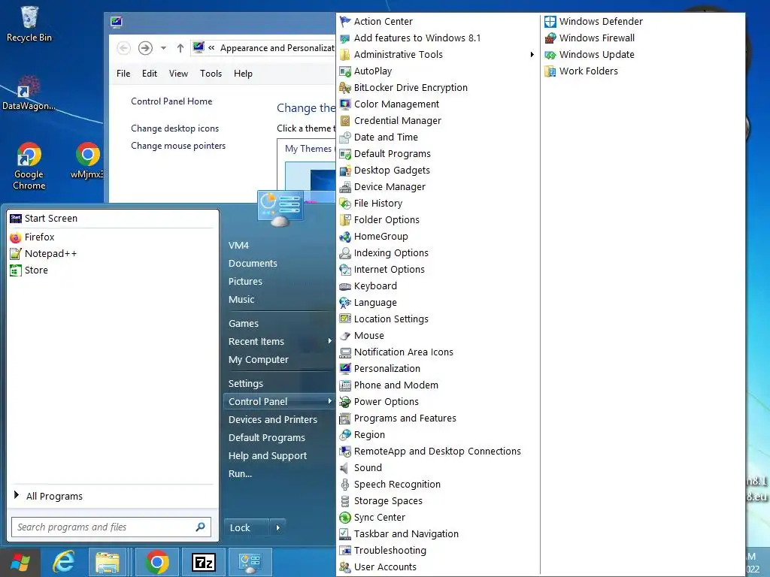
Task: Open the Mouse icon
Action: click(345, 336)
